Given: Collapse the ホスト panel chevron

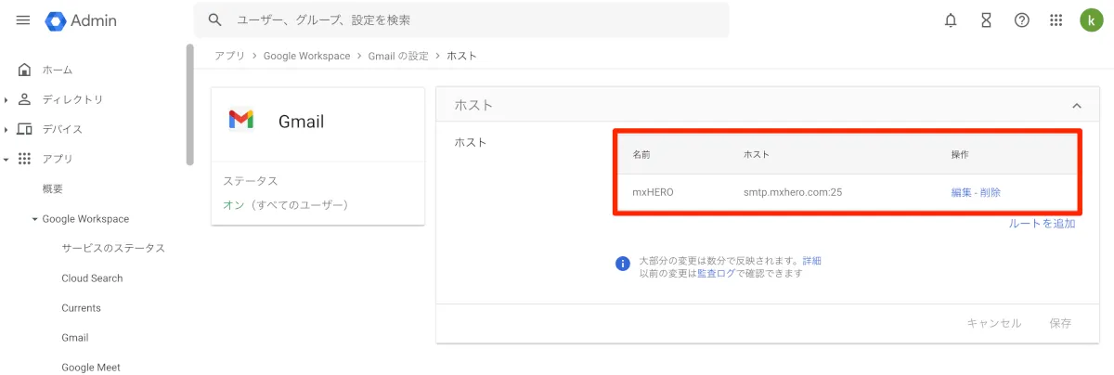Looking at the screenshot, I should [1077, 106].
